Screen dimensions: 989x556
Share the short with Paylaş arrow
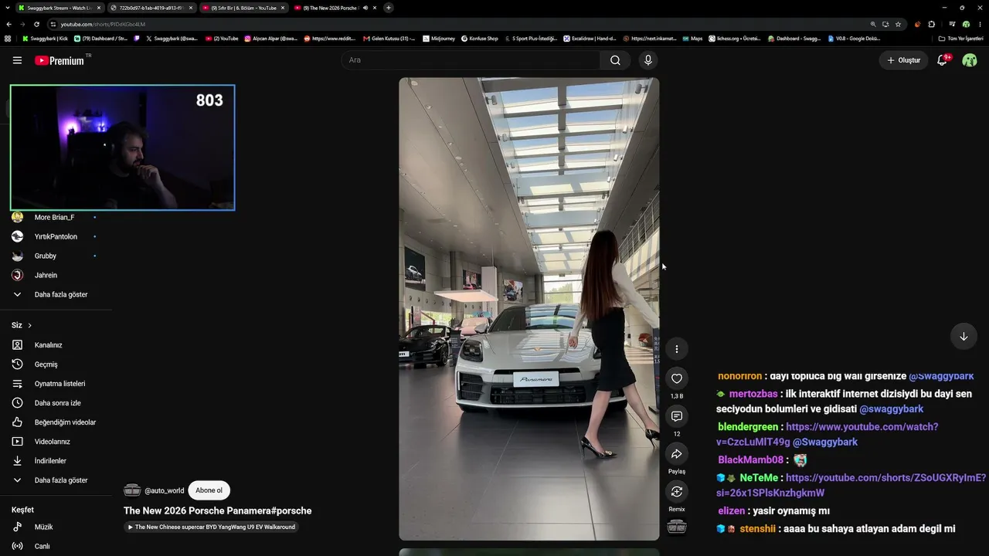tap(677, 454)
